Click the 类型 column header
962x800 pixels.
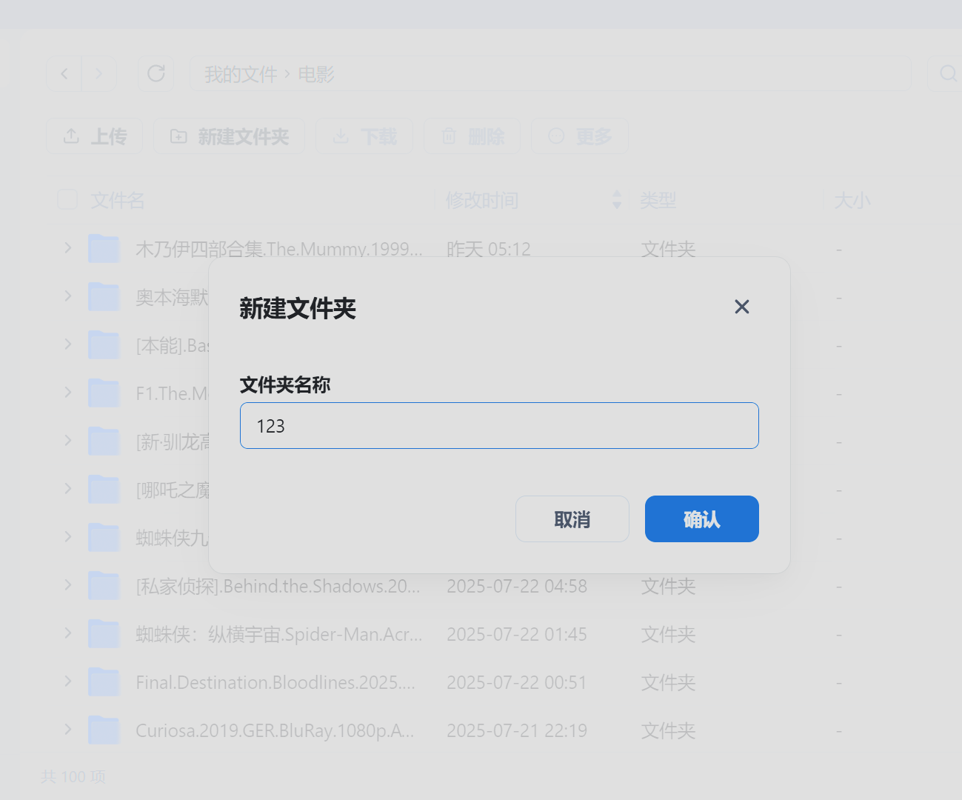658,200
